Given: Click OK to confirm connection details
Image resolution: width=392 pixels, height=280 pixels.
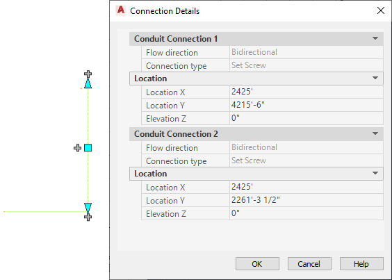Looking at the screenshot, I should 257,264.
